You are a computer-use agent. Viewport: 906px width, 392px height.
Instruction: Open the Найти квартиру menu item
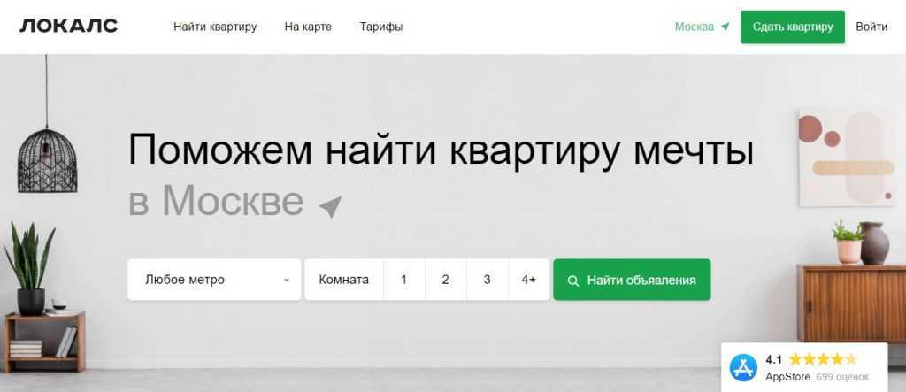215,27
